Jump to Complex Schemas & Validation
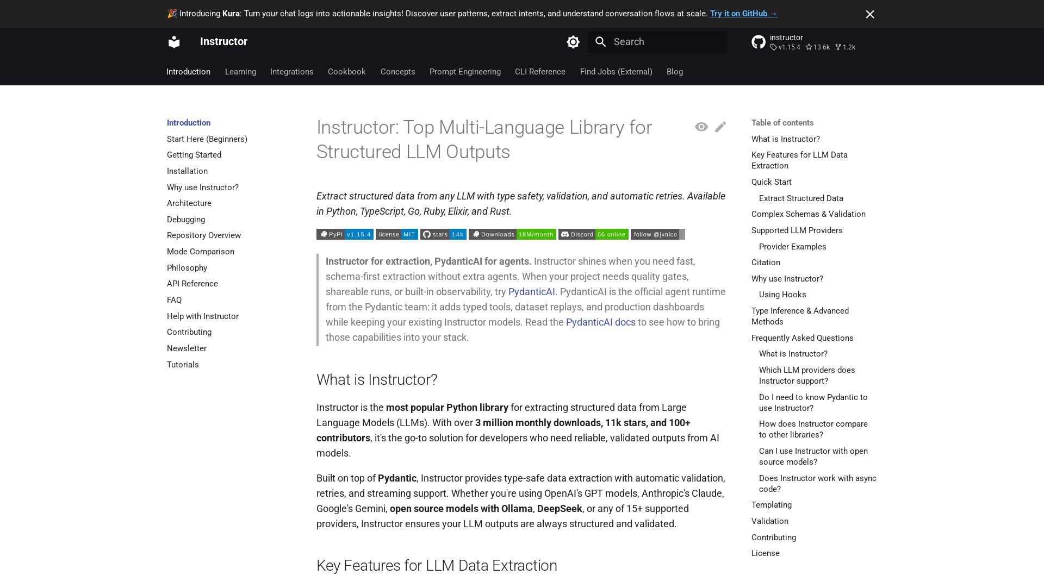 point(809,214)
